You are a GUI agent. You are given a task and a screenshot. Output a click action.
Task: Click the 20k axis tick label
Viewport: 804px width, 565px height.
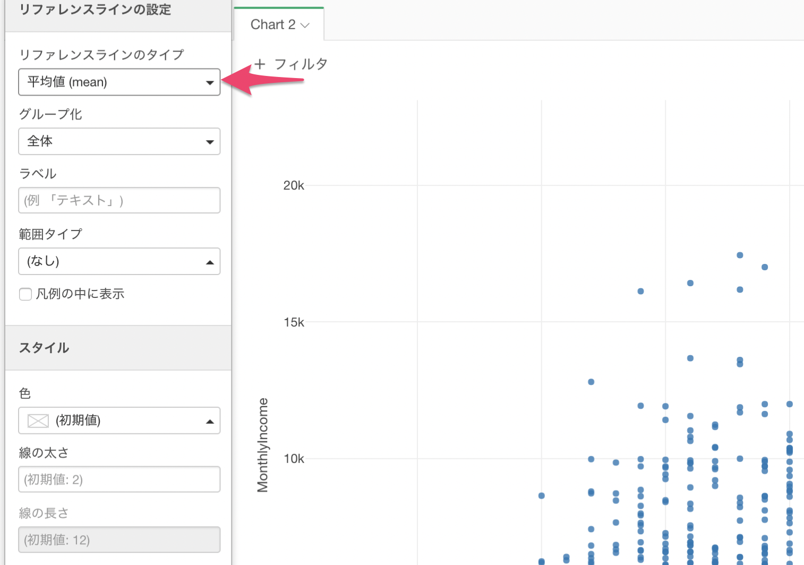coord(294,185)
